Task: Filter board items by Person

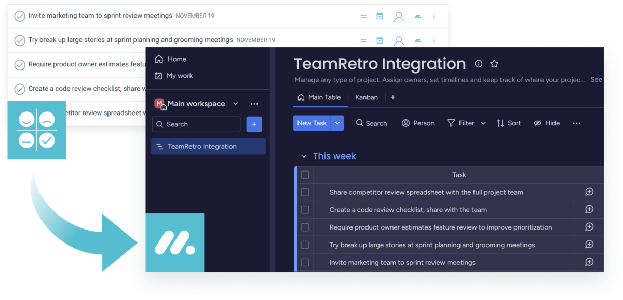Action: point(418,123)
